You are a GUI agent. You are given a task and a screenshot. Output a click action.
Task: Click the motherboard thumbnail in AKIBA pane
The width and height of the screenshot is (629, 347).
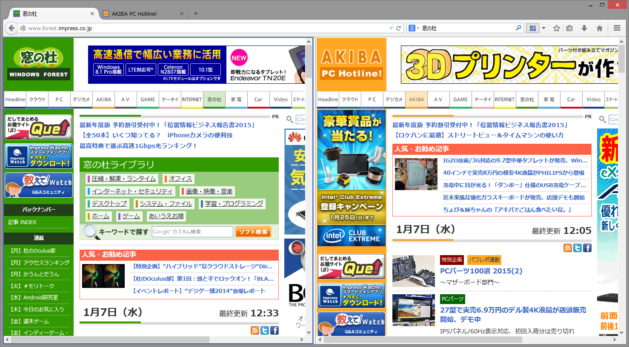coord(414,271)
